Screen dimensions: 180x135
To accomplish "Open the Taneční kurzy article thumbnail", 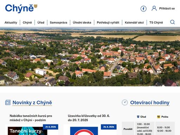I will [27, 131].
